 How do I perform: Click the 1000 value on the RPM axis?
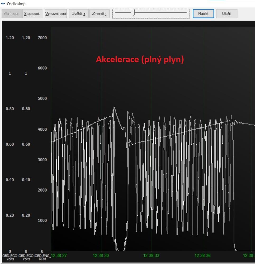pyautogui.click(x=42, y=220)
